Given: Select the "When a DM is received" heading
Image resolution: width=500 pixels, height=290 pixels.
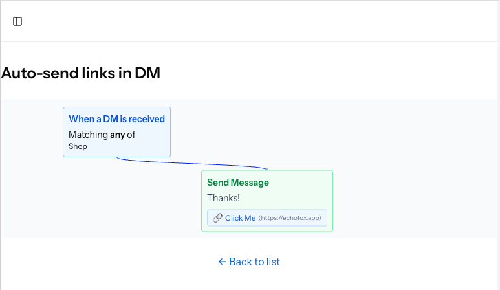Looking at the screenshot, I should tap(116, 119).
